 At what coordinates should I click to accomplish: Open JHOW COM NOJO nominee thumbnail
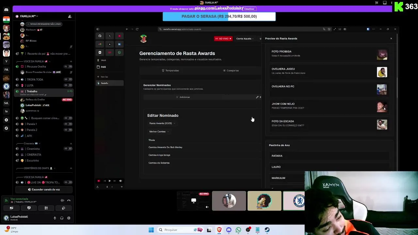coord(382,107)
